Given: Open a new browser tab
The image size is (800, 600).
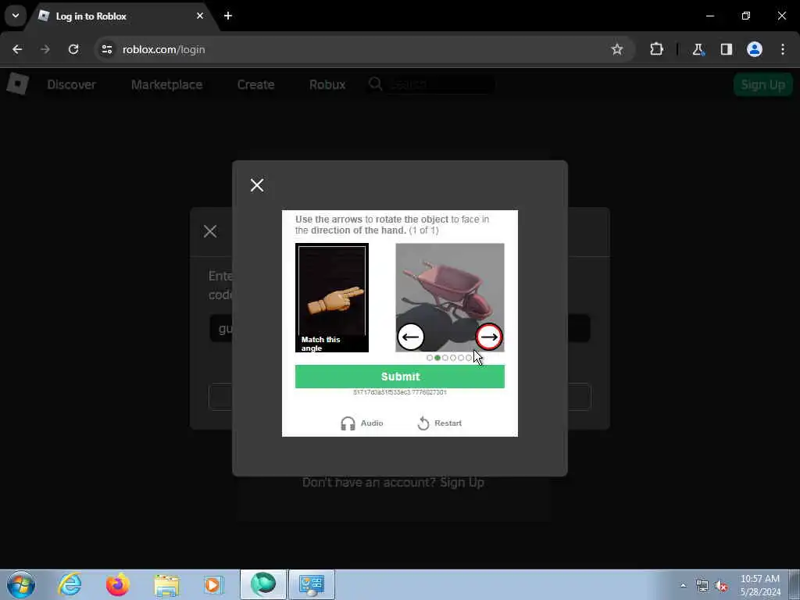Looking at the screenshot, I should [x=228, y=16].
